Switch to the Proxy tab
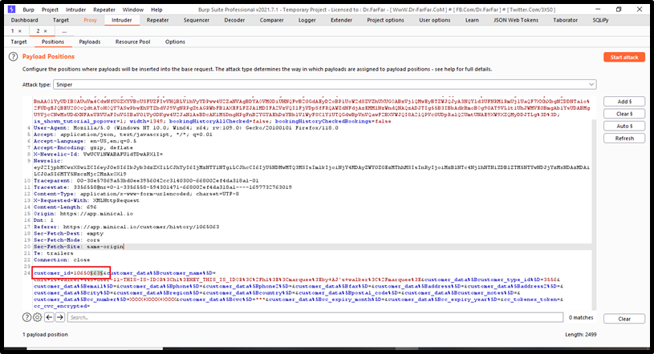This screenshot has width=654, height=354. pyautogui.click(x=90, y=20)
